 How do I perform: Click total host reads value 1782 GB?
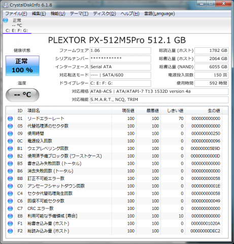point(212,50)
